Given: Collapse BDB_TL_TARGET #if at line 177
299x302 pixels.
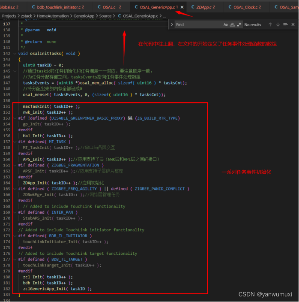Looking at the screenshot, I should pos(15,259).
